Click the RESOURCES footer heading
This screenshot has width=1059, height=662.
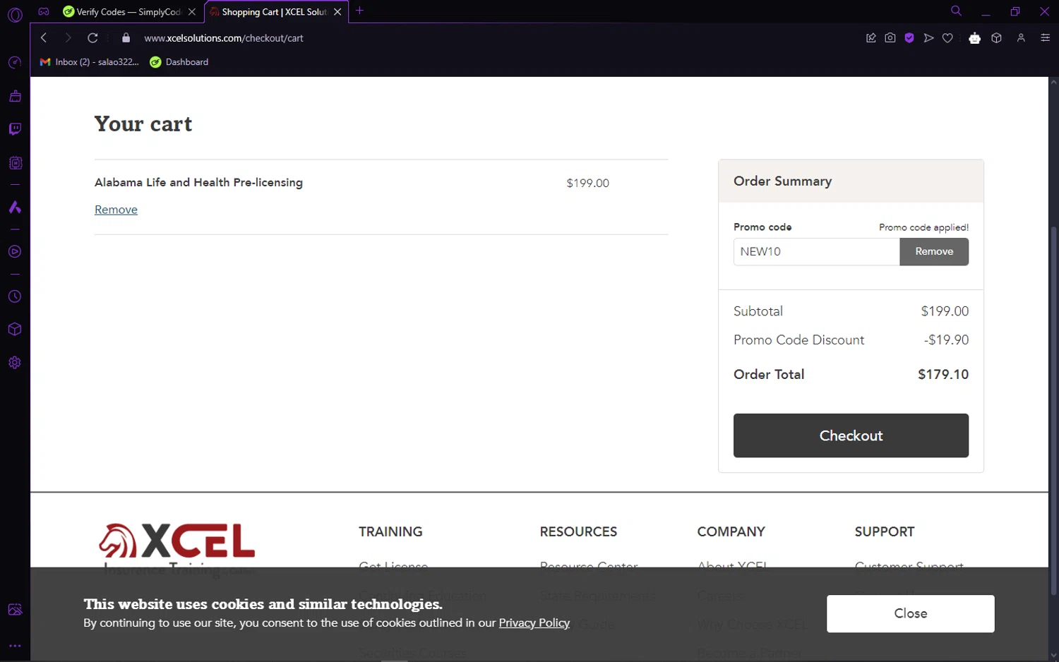[578, 531]
